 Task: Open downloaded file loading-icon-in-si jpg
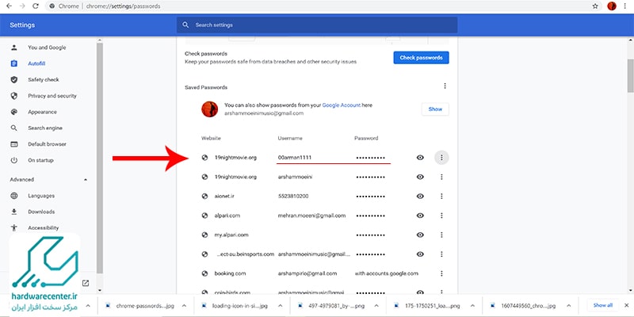tap(239, 306)
